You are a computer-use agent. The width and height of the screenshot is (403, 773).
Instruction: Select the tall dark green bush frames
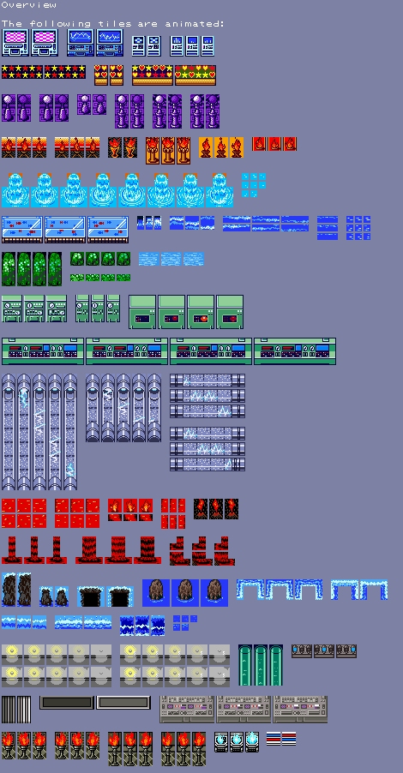click(x=32, y=269)
